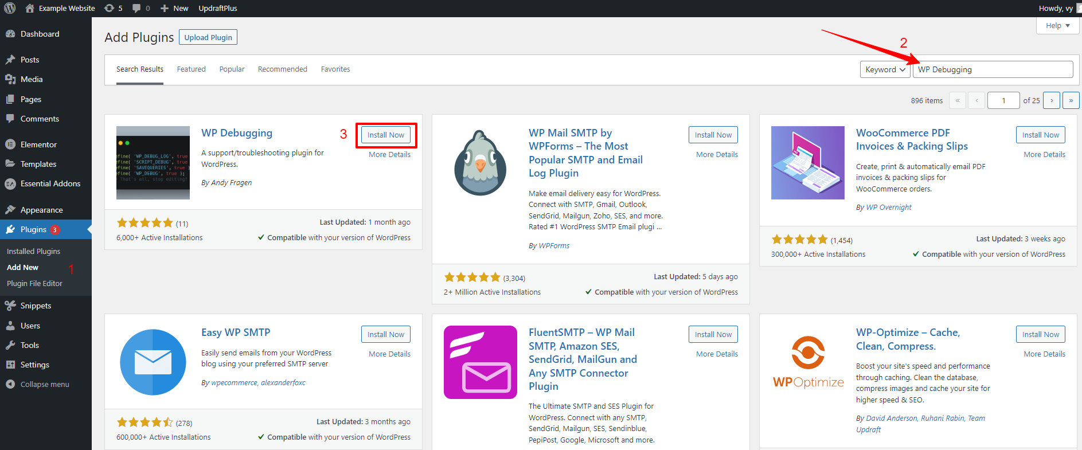This screenshot has width=1082, height=450.
Task: Open Tools wrench in sidebar
Action: click(10, 345)
